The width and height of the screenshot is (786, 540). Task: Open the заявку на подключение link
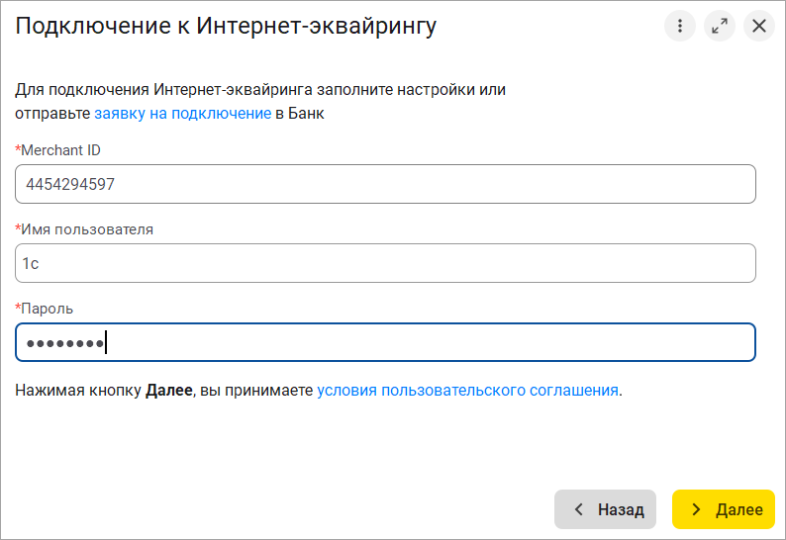182,113
